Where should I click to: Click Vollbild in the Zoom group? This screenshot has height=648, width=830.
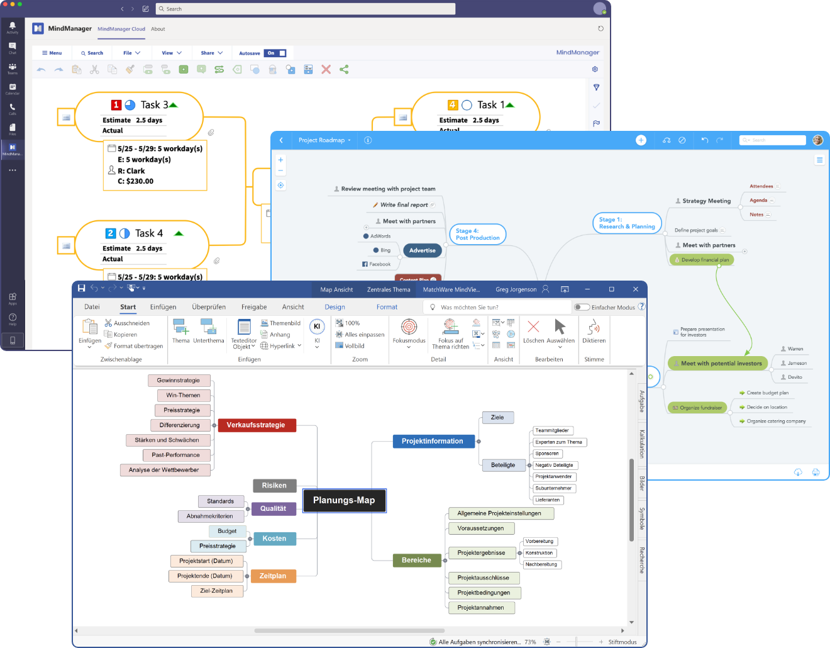click(x=350, y=346)
